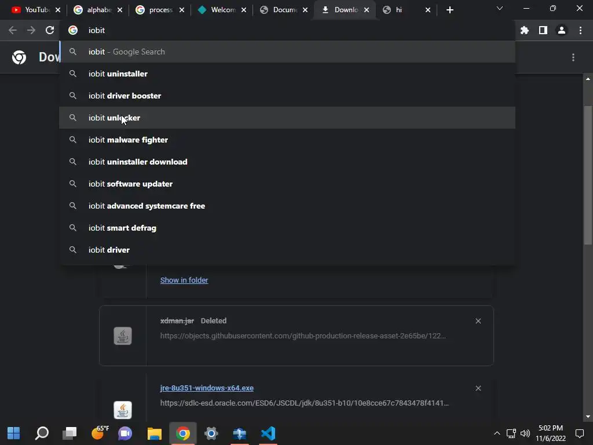The image size is (593, 445).
Task: Open File Explorer from taskbar
Action: point(154,433)
